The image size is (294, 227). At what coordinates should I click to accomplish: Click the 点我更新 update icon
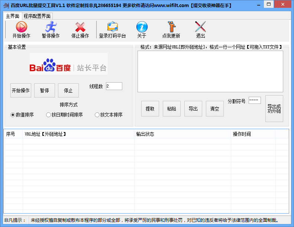pos(171,27)
